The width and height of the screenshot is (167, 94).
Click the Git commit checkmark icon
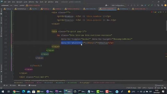148,5
